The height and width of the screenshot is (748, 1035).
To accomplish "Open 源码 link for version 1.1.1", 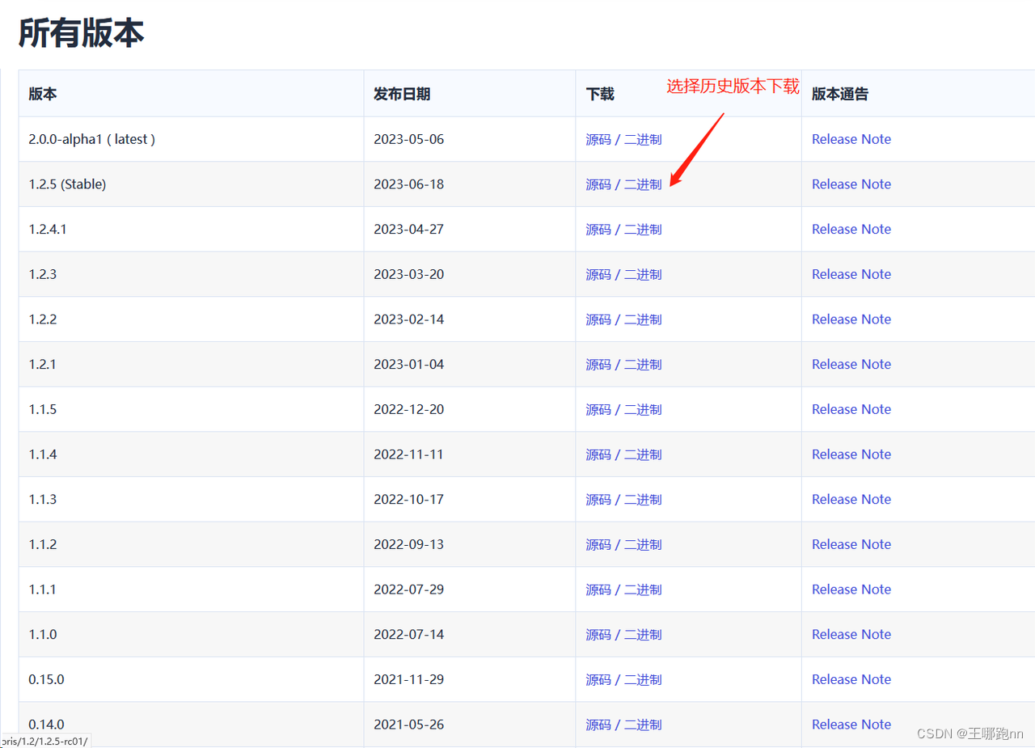I will pyautogui.click(x=598, y=590).
